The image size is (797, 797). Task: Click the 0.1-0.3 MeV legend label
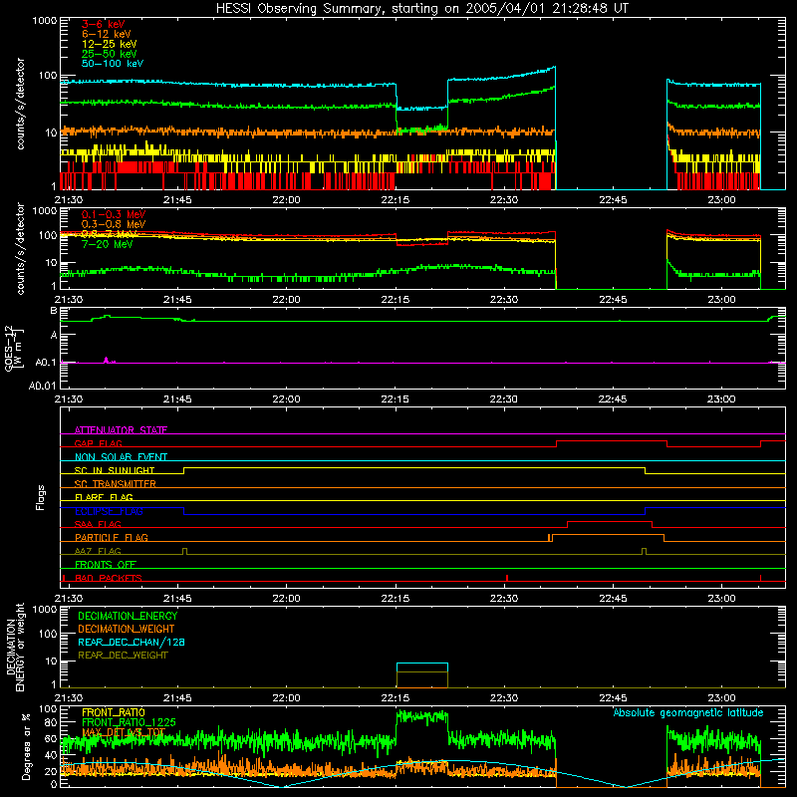[x=114, y=214]
